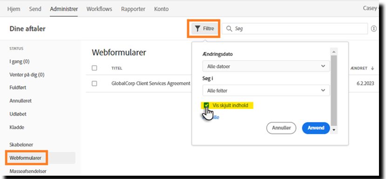The height and width of the screenshot is (179, 386).
Task: Click the Anvend button
Action: [316, 128]
